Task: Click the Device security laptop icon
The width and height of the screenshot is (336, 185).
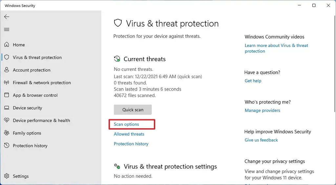Action: point(7,108)
